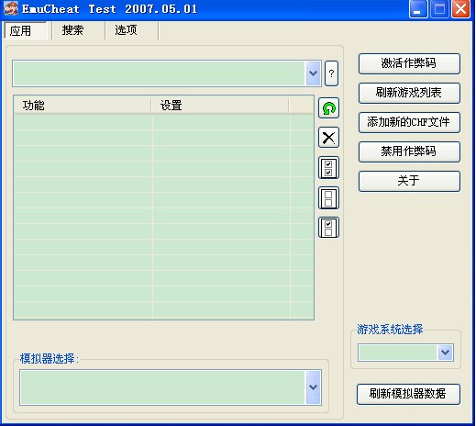Click the question mark help button
This screenshot has width=476, height=426.
[x=331, y=73]
